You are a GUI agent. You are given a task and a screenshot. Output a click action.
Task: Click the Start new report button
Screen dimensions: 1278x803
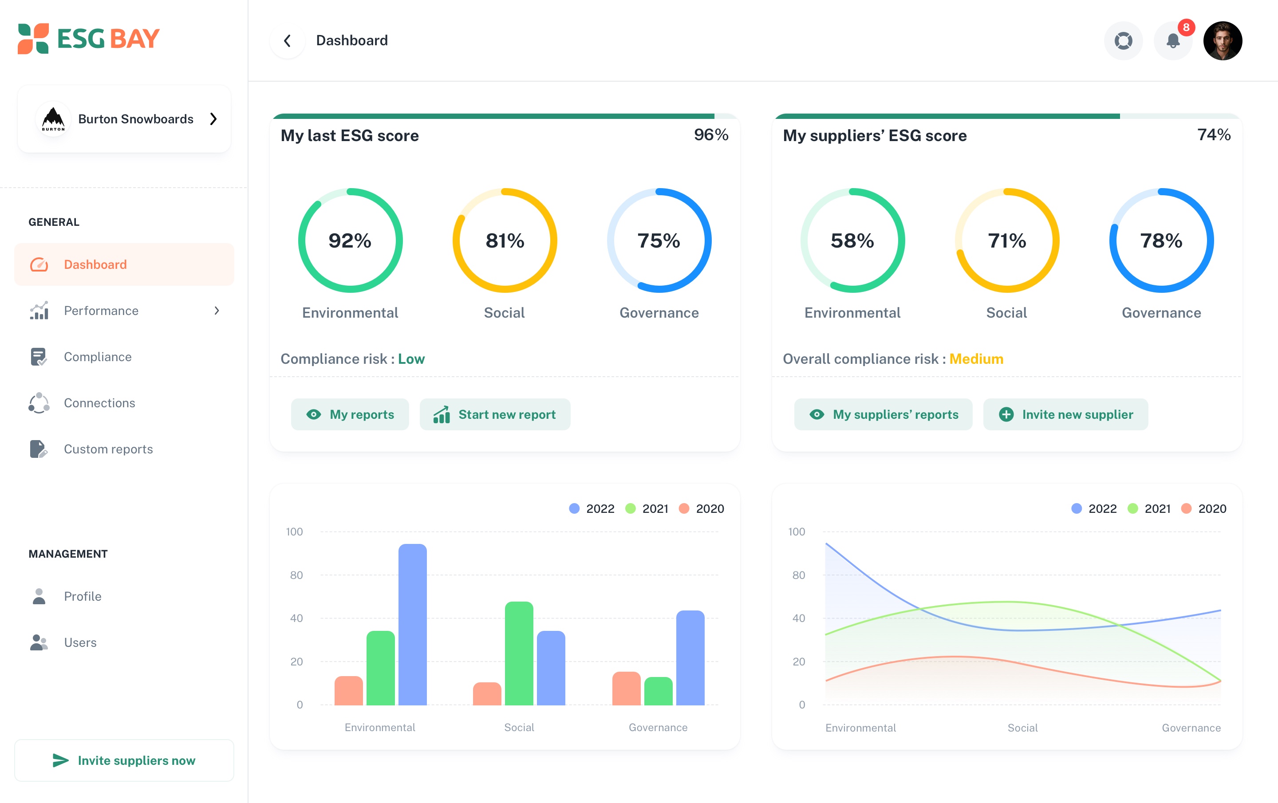(495, 414)
